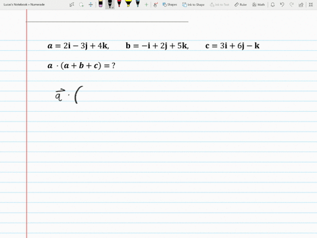The image size is (317, 238).
Task: Toggle Ink to Shape
Action: pyautogui.click(x=194, y=5)
